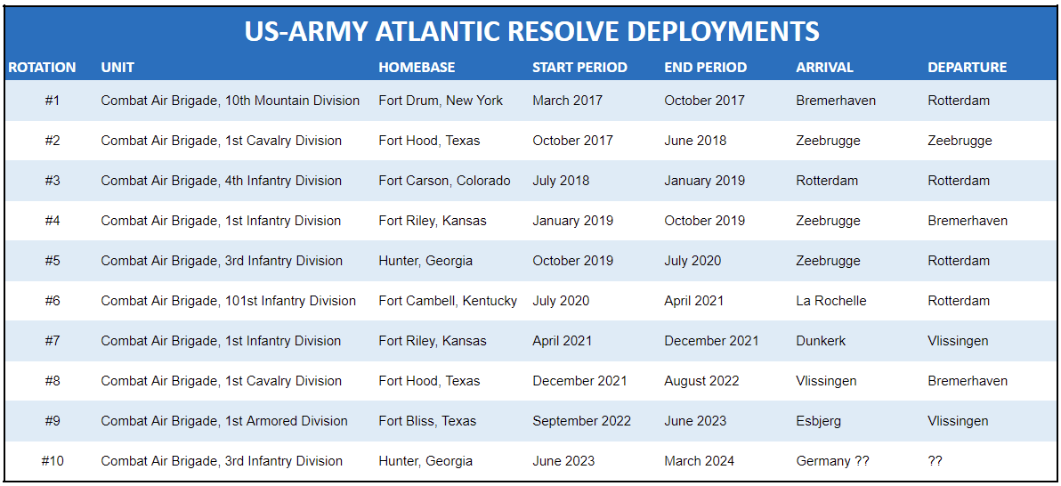
Task: Select '4th Infantry Division' unit cell
Action: (x=222, y=181)
